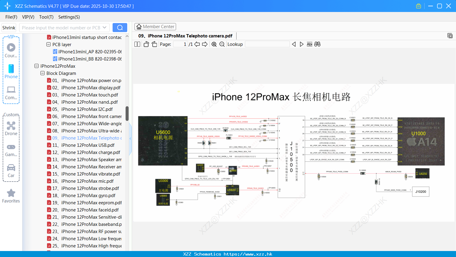Screen dimensions: 456x257
Task: Open the Tool(T) menu
Action: click(46, 17)
